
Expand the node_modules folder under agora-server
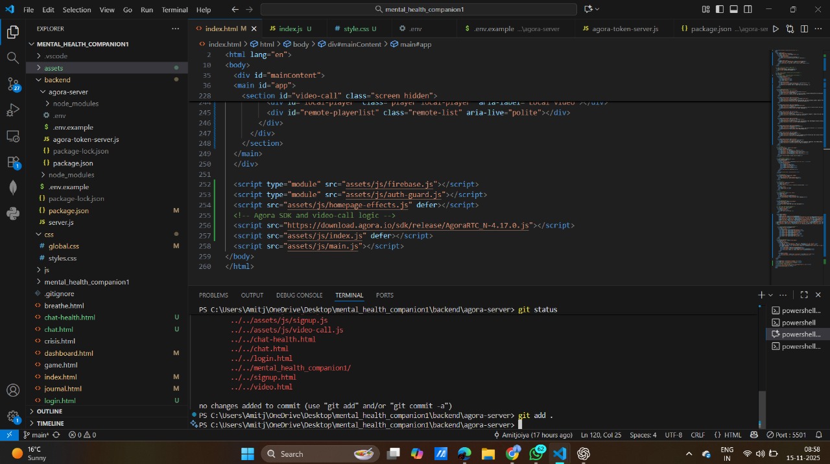[75, 104]
